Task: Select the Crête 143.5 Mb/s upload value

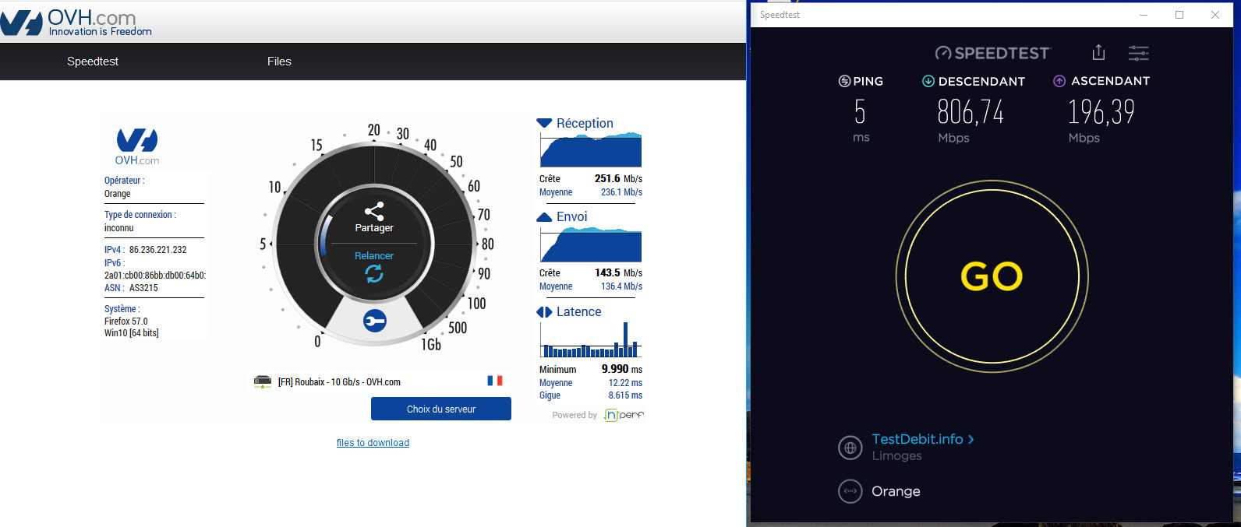Action: pyautogui.click(x=618, y=273)
